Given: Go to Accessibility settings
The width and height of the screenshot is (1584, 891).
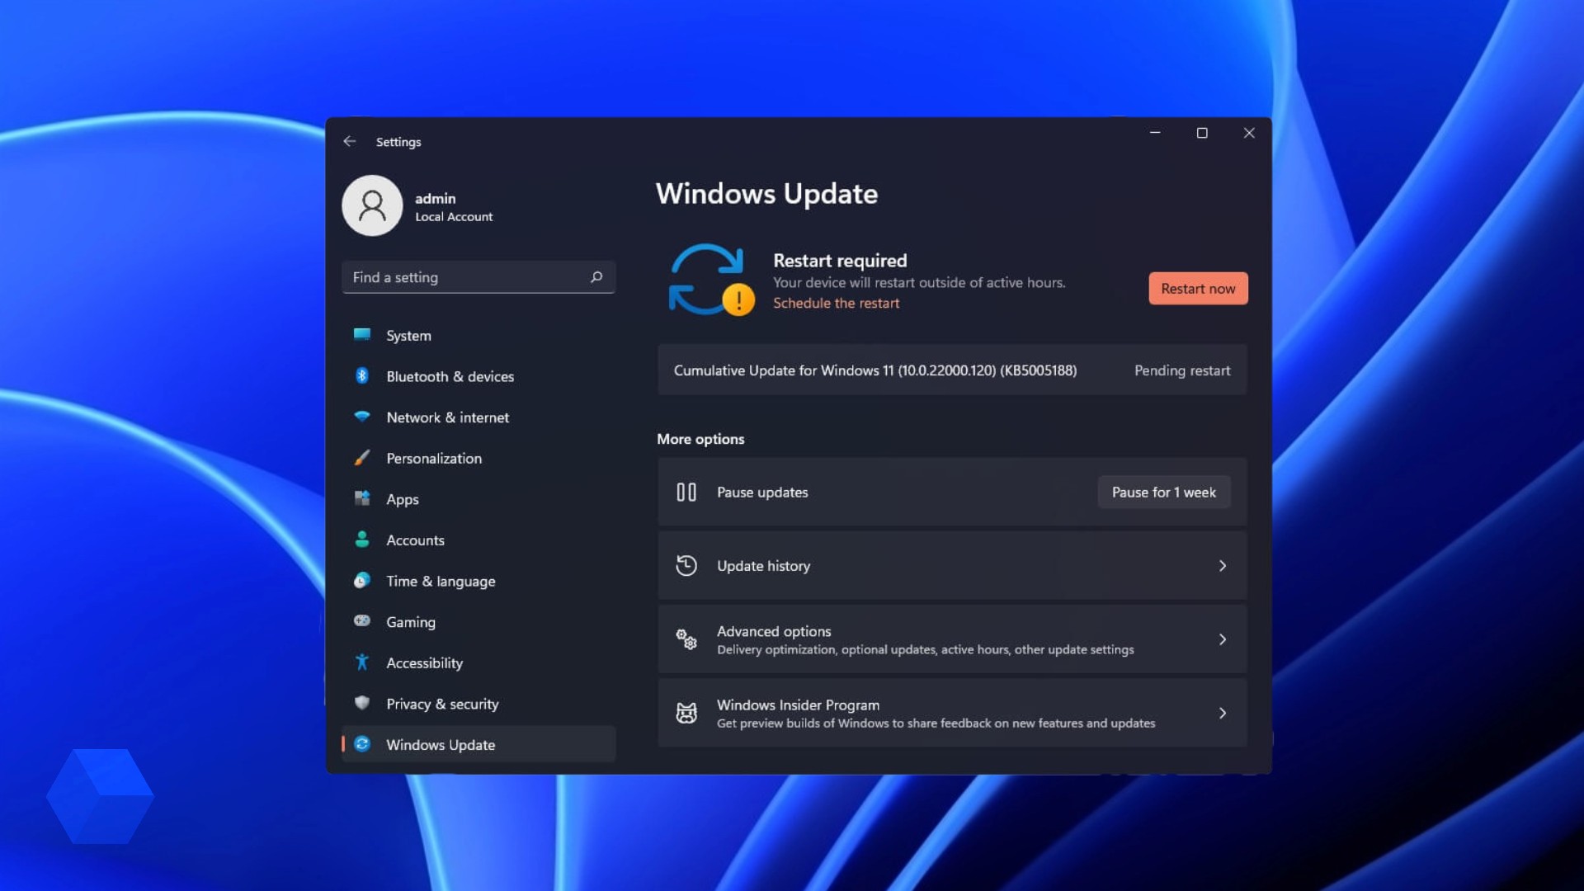Looking at the screenshot, I should tap(478, 662).
